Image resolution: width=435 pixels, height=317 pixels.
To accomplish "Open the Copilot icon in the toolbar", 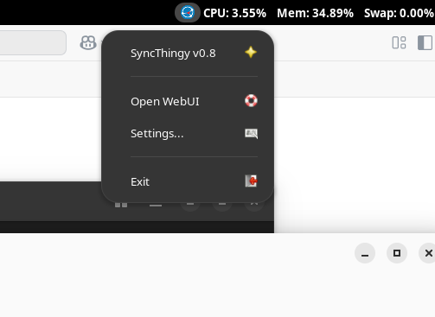I will [x=88, y=43].
